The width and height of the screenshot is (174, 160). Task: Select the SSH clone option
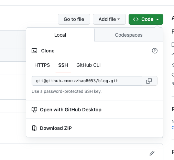point(63,65)
